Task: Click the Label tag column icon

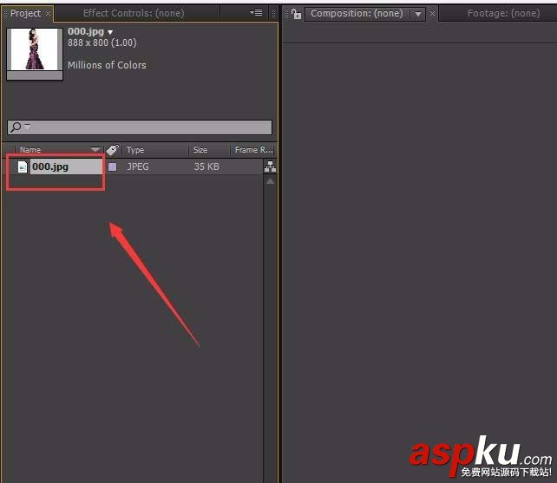Action: (112, 150)
